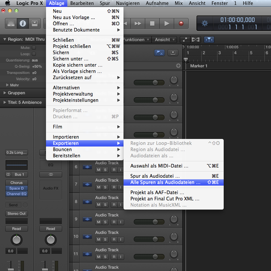The image size is (271, 271).
Task: Click the Stereo Out output button
Action: coord(16,214)
